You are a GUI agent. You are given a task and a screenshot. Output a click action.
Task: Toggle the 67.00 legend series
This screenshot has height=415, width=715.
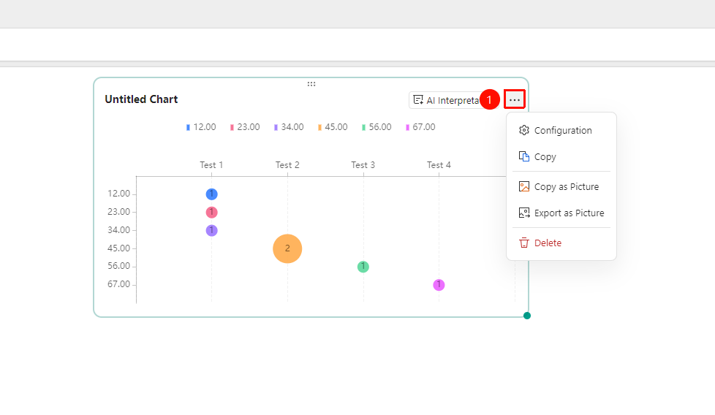[x=420, y=127]
